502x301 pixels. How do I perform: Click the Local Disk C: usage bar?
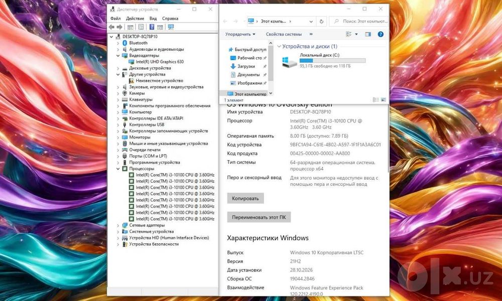coord(332,61)
